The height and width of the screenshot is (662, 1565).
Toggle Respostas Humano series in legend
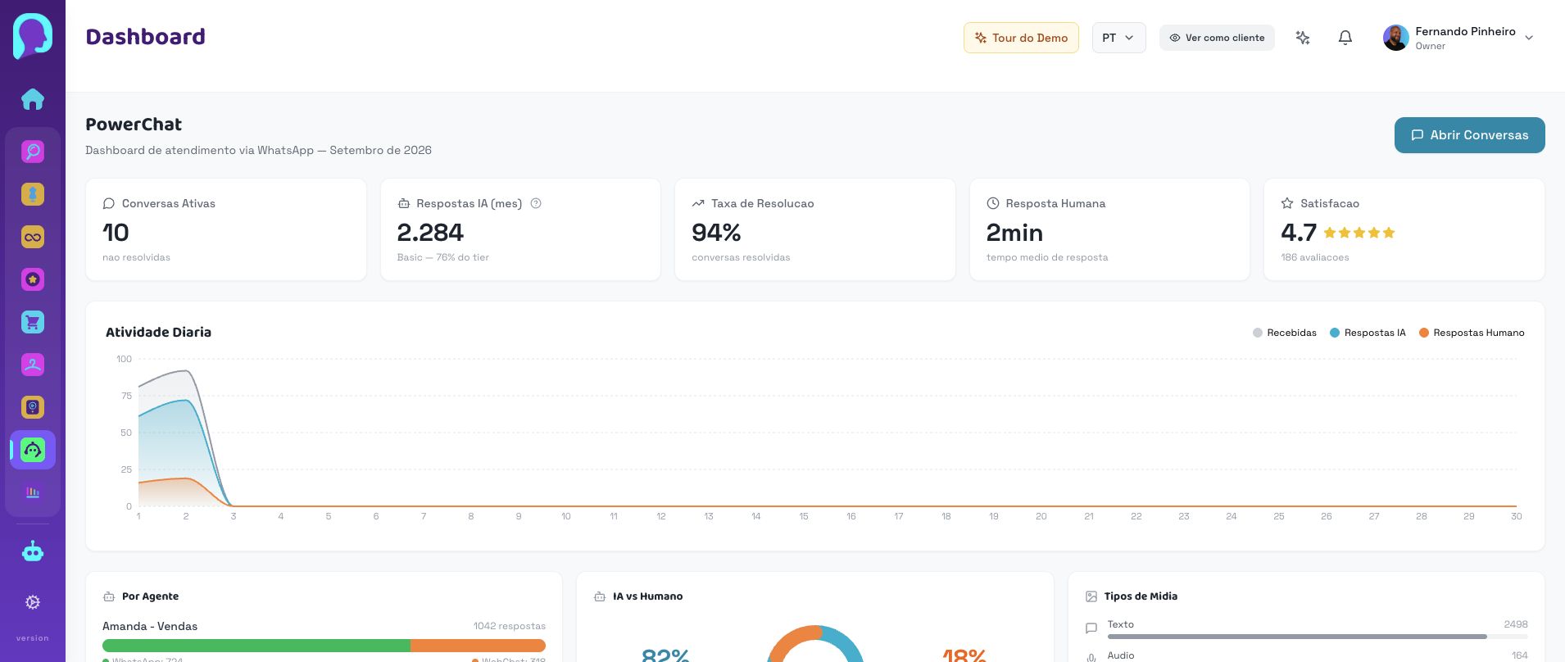click(x=1472, y=333)
